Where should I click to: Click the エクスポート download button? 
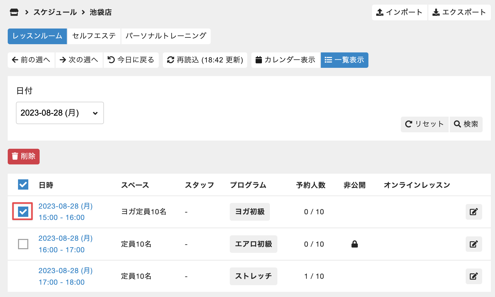(459, 12)
